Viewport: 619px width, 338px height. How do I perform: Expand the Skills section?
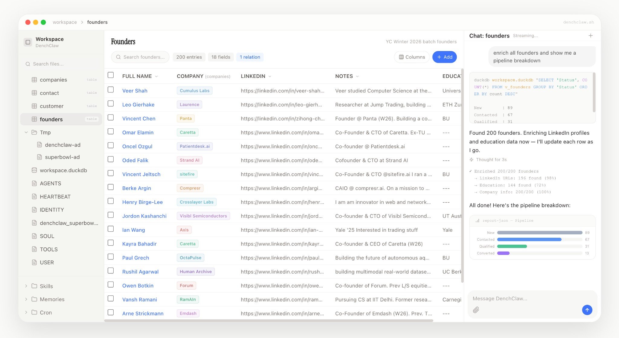point(26,286)
